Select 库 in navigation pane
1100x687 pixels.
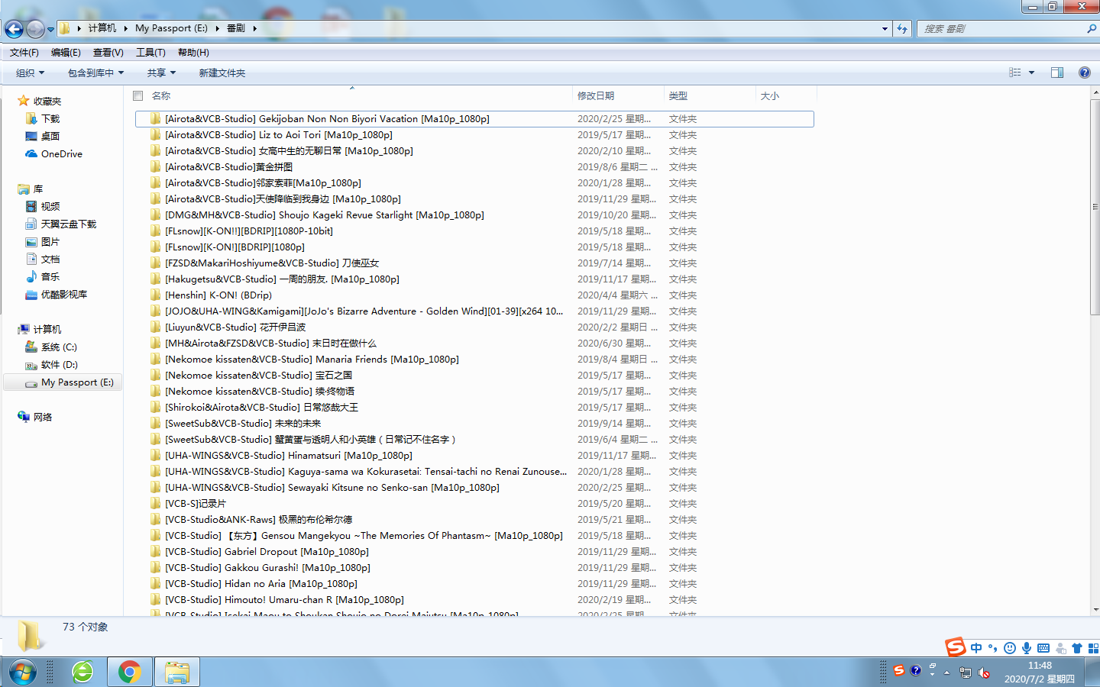(31, 189)
